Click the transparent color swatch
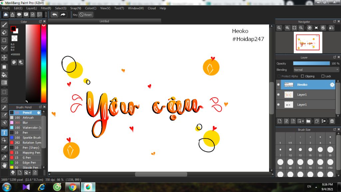The image size is (341, 192). coord(14,38)
